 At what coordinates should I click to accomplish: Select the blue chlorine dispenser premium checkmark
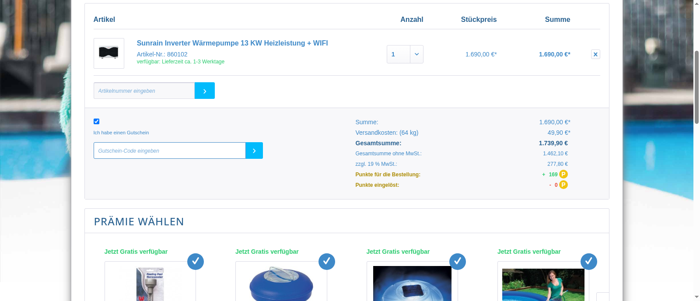(327, 262)
